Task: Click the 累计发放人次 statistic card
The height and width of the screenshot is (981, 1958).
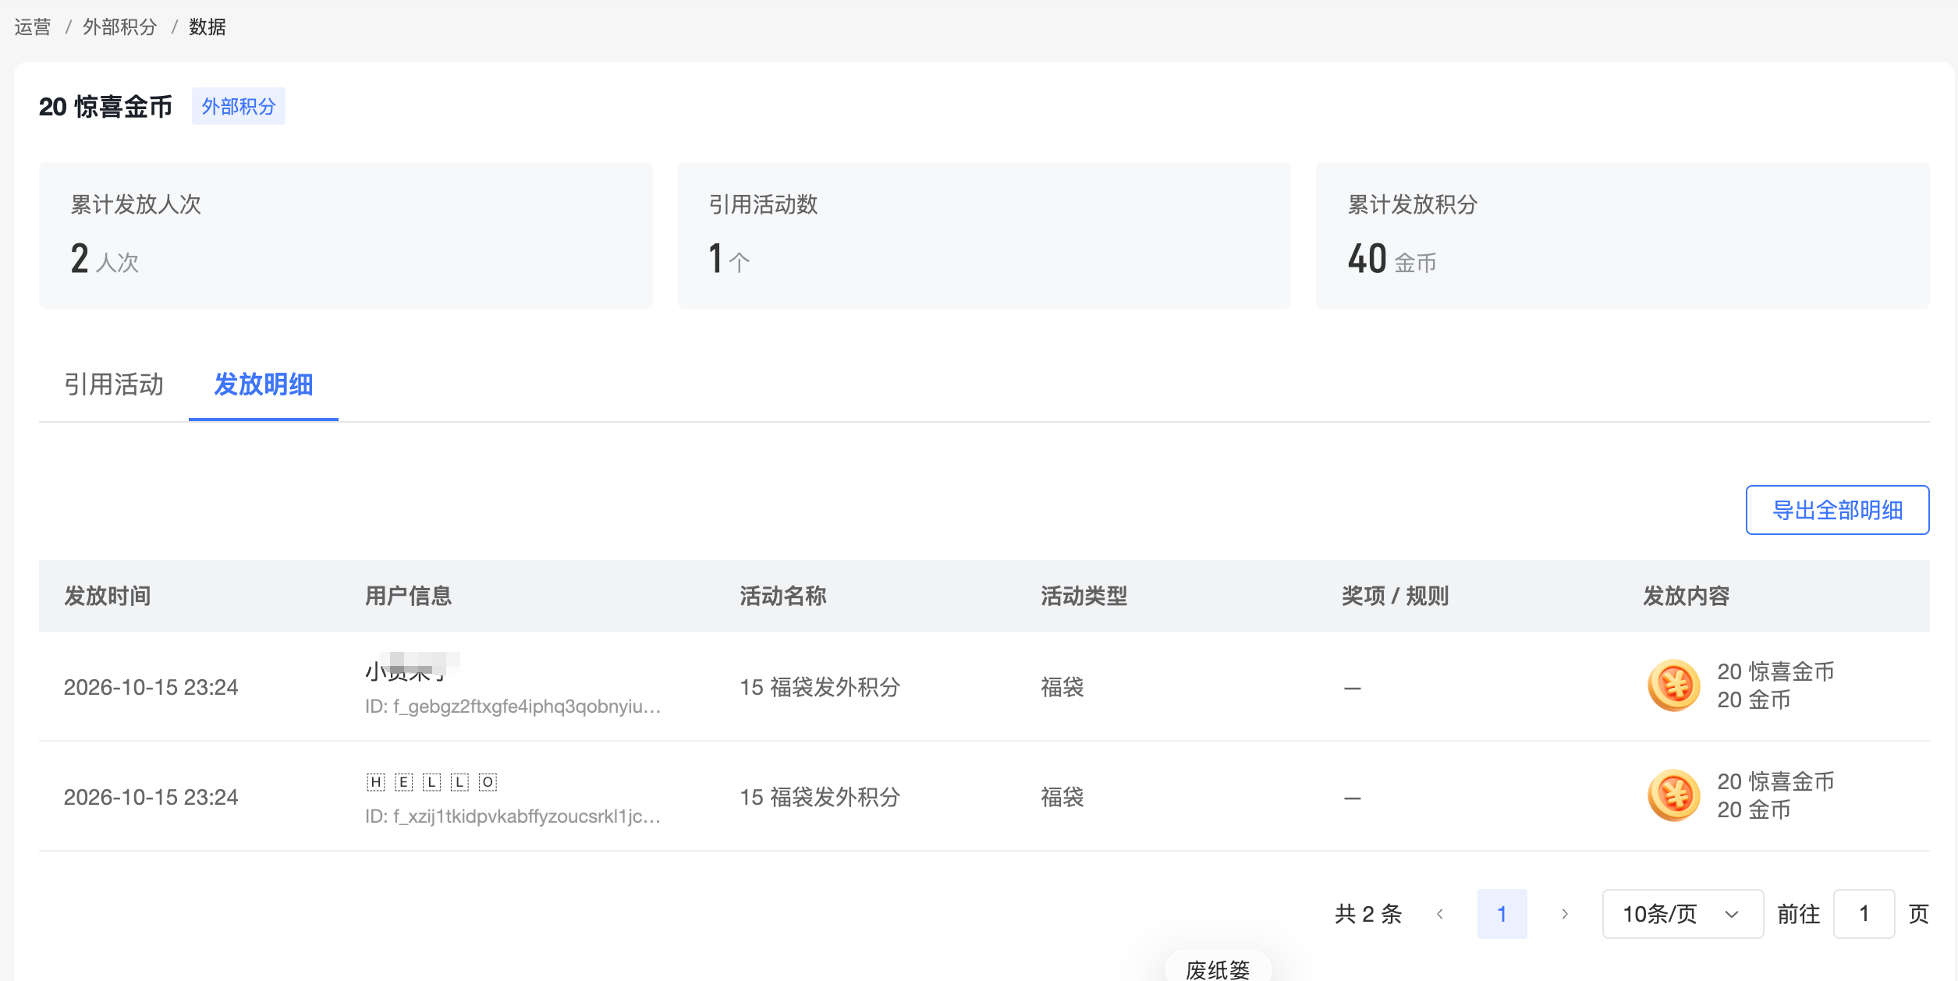Action: coord(346,236)
